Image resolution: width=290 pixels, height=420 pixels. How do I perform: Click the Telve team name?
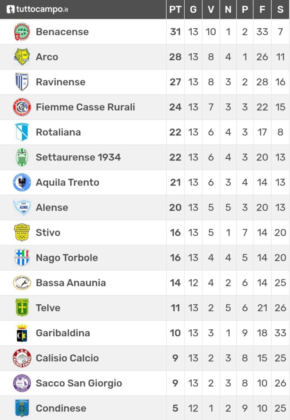pyautogui.click(x=48, y=308)
